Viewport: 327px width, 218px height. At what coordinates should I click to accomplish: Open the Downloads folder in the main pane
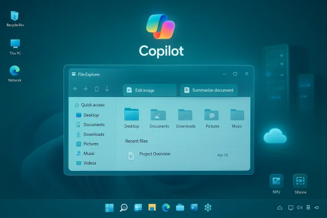coord(186,119)
